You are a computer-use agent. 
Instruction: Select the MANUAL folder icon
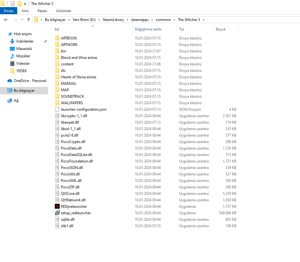click(x=57, y=83)
